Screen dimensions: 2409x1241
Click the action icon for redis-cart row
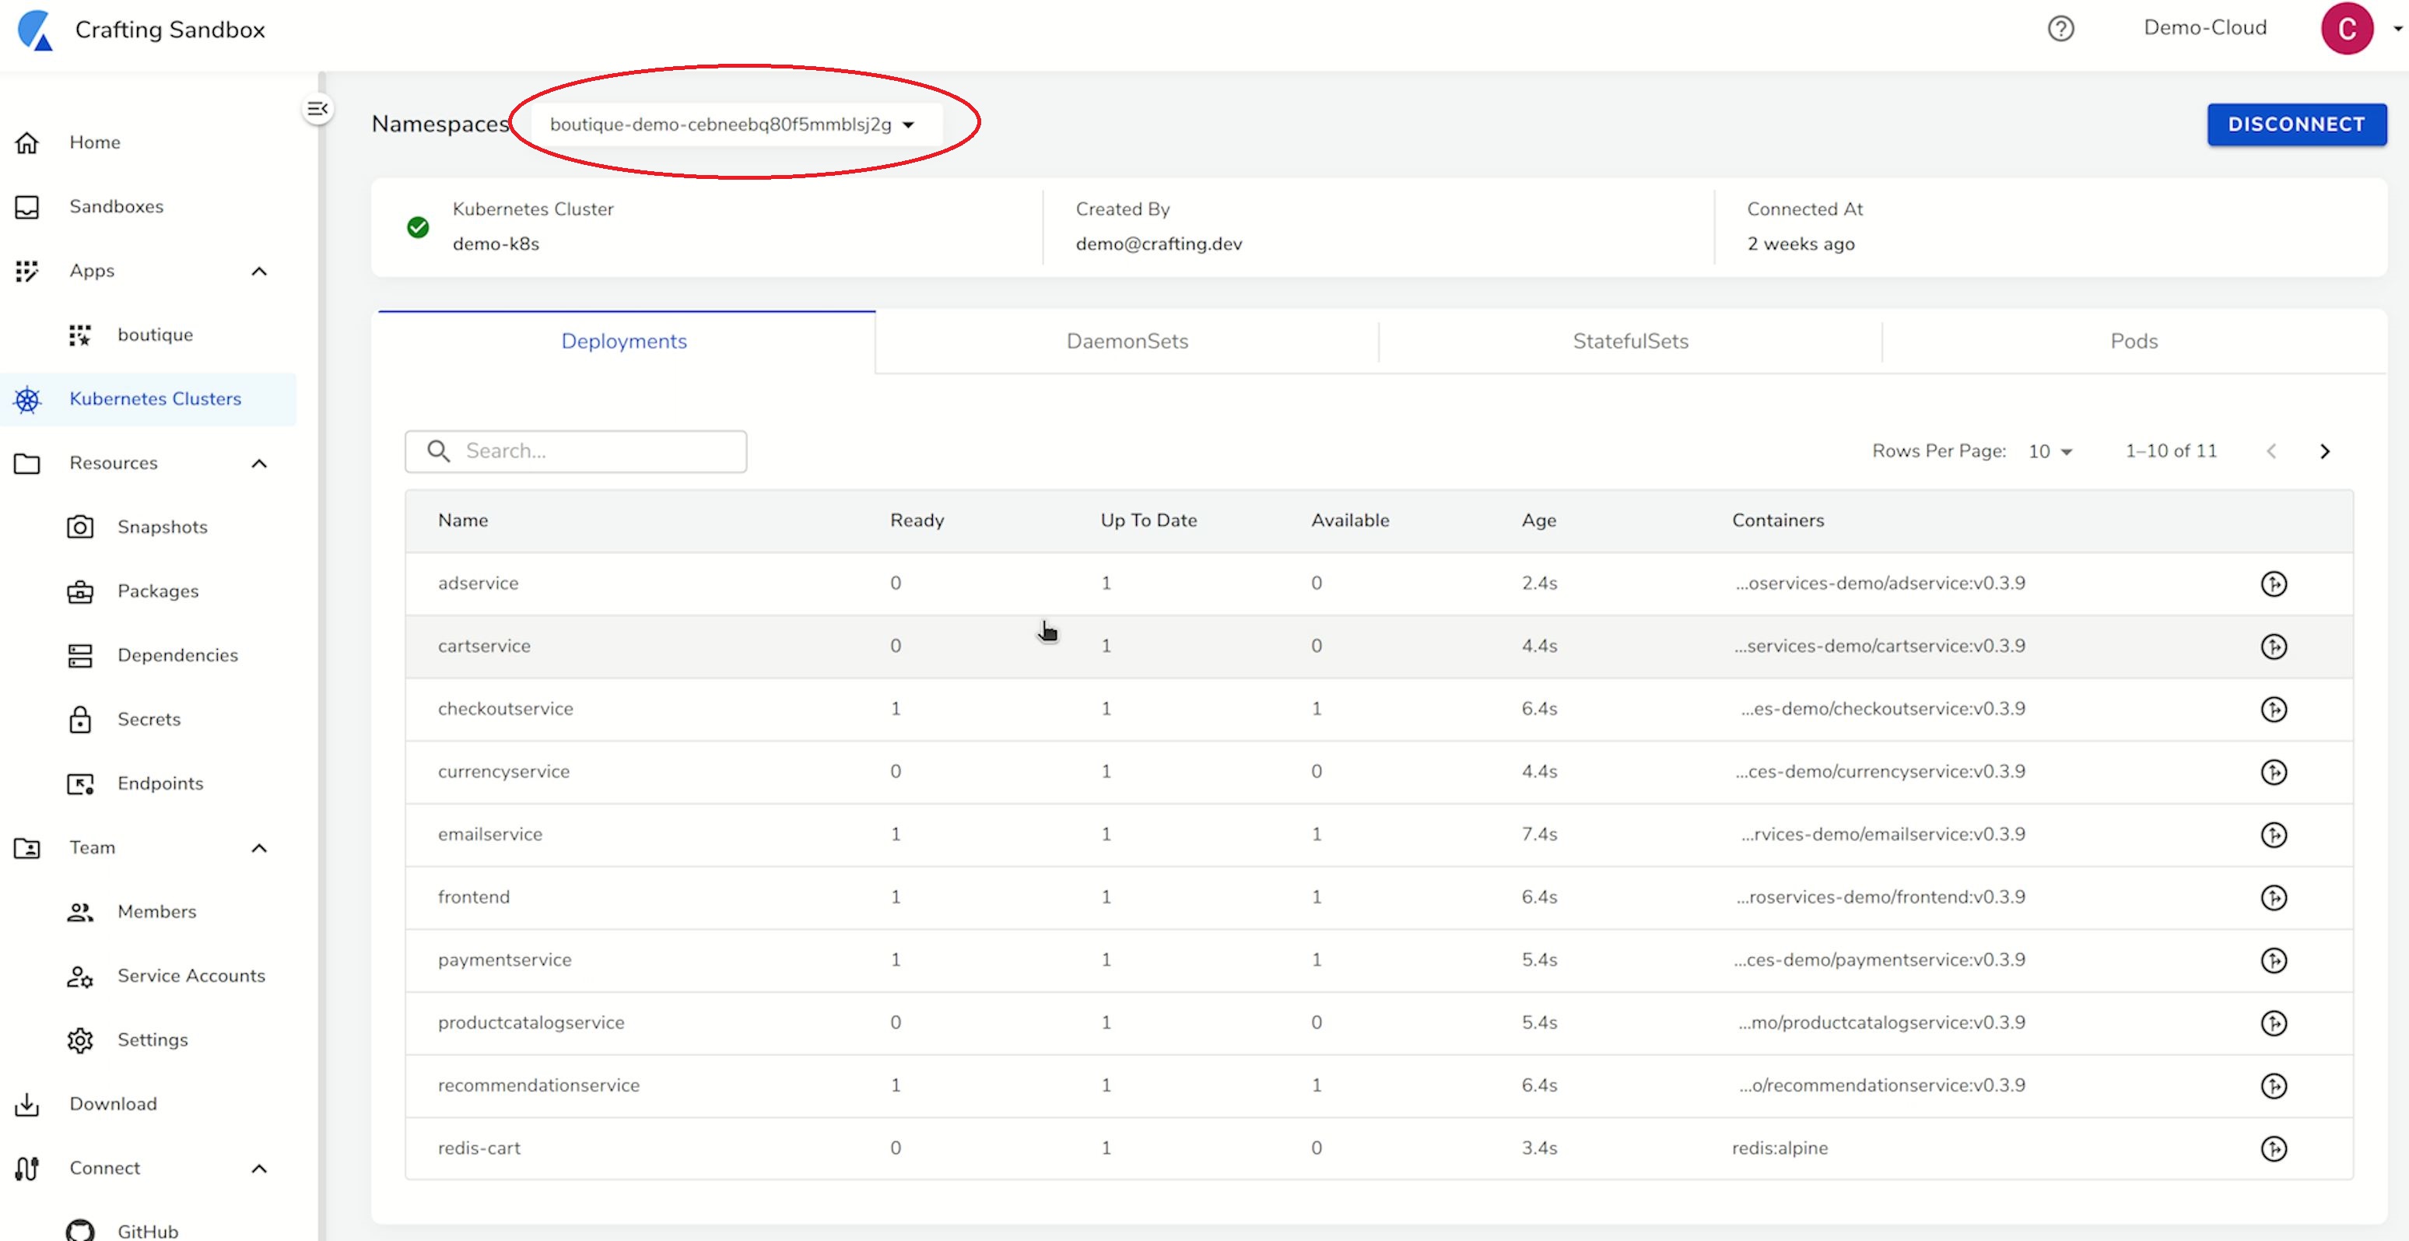click(x=2274, y=1148)
